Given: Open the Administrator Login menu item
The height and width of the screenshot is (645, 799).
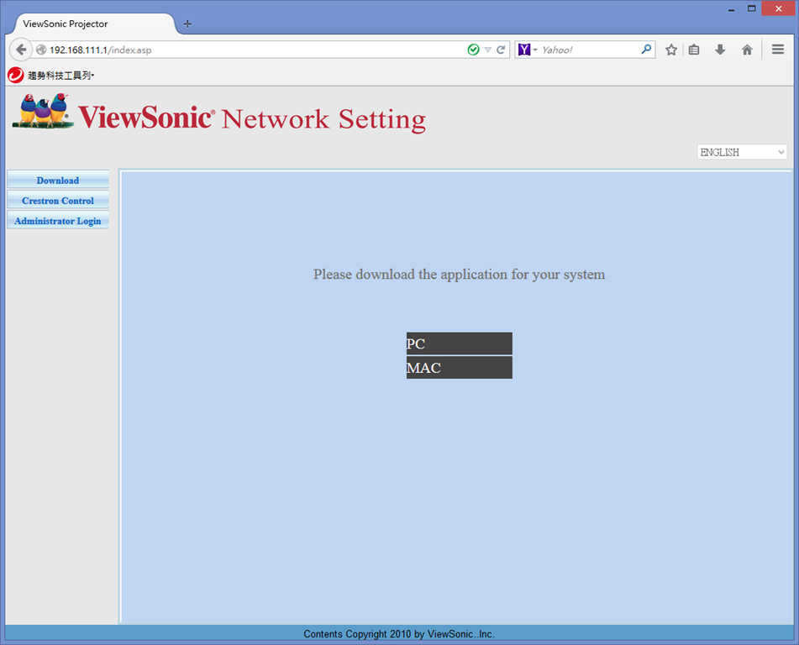Looking at the screenshot, I should coord(58,221).
